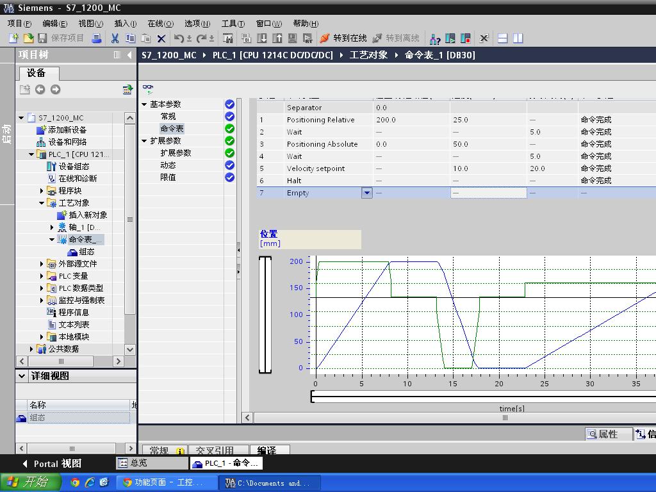Open 设备组态 device configuration in tree
The width and height of the screenshot is (656, 492).
pos(73,167)
